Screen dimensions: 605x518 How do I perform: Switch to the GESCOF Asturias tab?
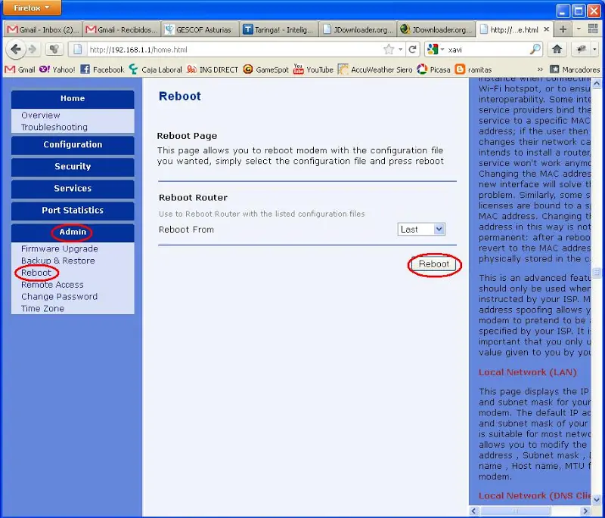[200, 29]
